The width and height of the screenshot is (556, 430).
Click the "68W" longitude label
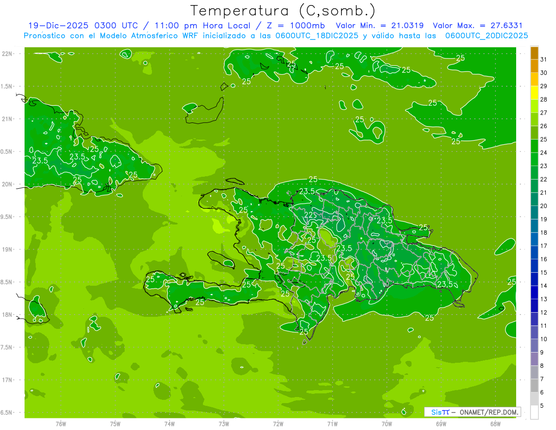click(495, 424)
